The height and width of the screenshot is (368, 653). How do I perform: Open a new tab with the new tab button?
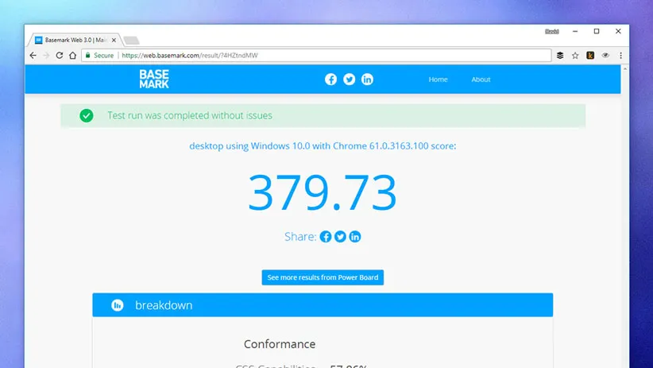131,40
